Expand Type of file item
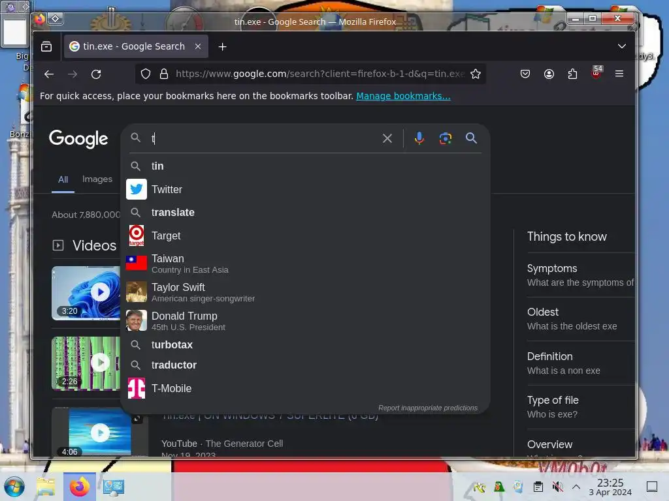 (580, 407)
